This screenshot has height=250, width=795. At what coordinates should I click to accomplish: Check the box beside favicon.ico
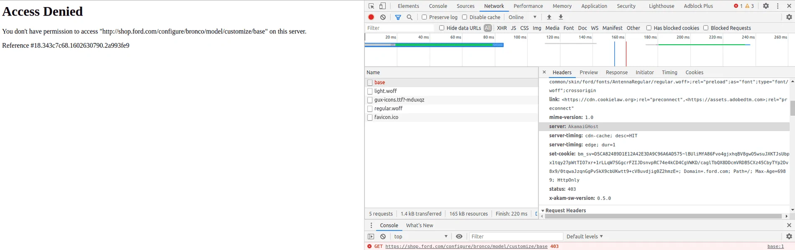point(370,117)
